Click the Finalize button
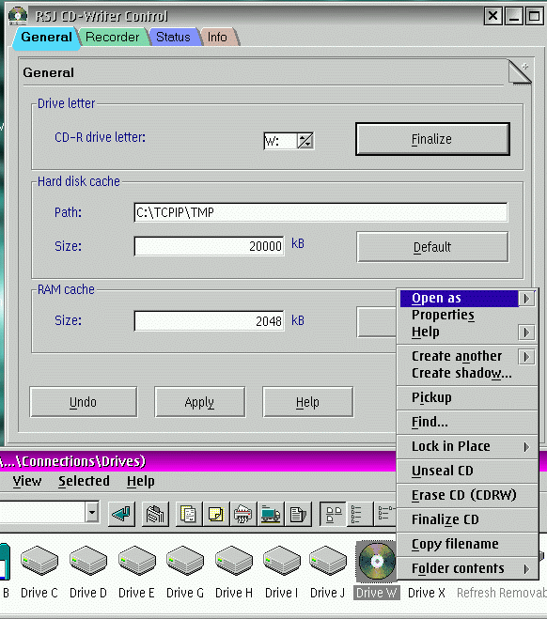Viewport: 547px width, 619px height. [432, 139]
